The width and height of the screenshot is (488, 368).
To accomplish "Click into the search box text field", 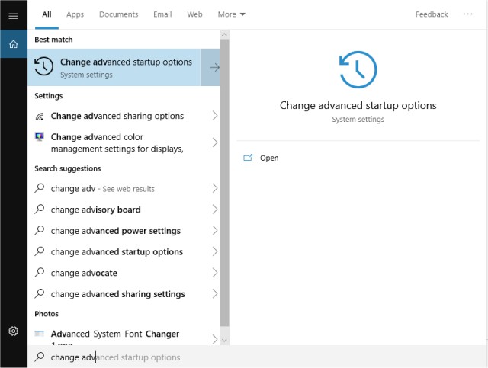I will tap(258, 357).
